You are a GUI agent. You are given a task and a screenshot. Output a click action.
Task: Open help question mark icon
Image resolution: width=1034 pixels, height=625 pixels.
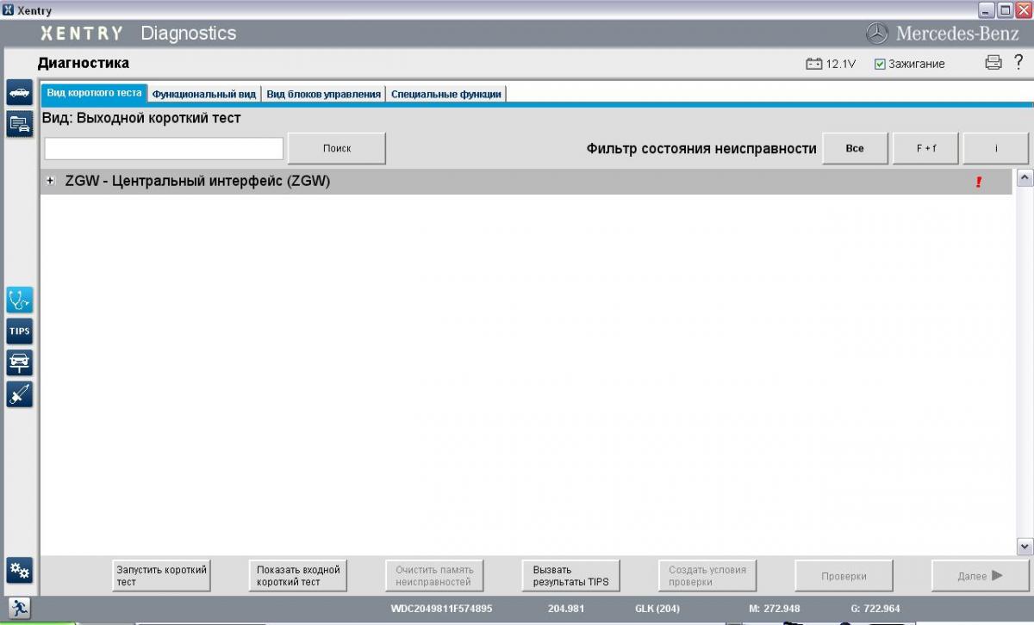click(1018, 62)
